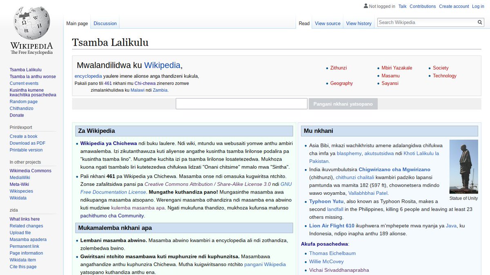Open Kusintha kumene kwachitika posachedwa

33,92
